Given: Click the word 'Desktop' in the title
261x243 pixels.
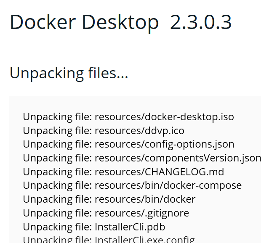Looking at the screenshot, I should (120, 23).
